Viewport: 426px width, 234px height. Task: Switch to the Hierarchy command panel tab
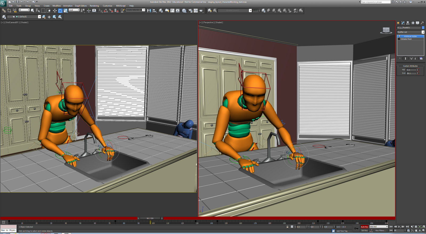pos(408,23)
